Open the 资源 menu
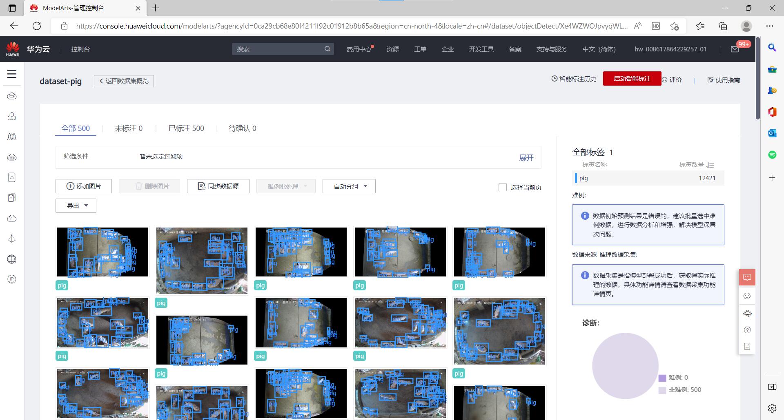784x420 pixels. click(x=392, y=49)
